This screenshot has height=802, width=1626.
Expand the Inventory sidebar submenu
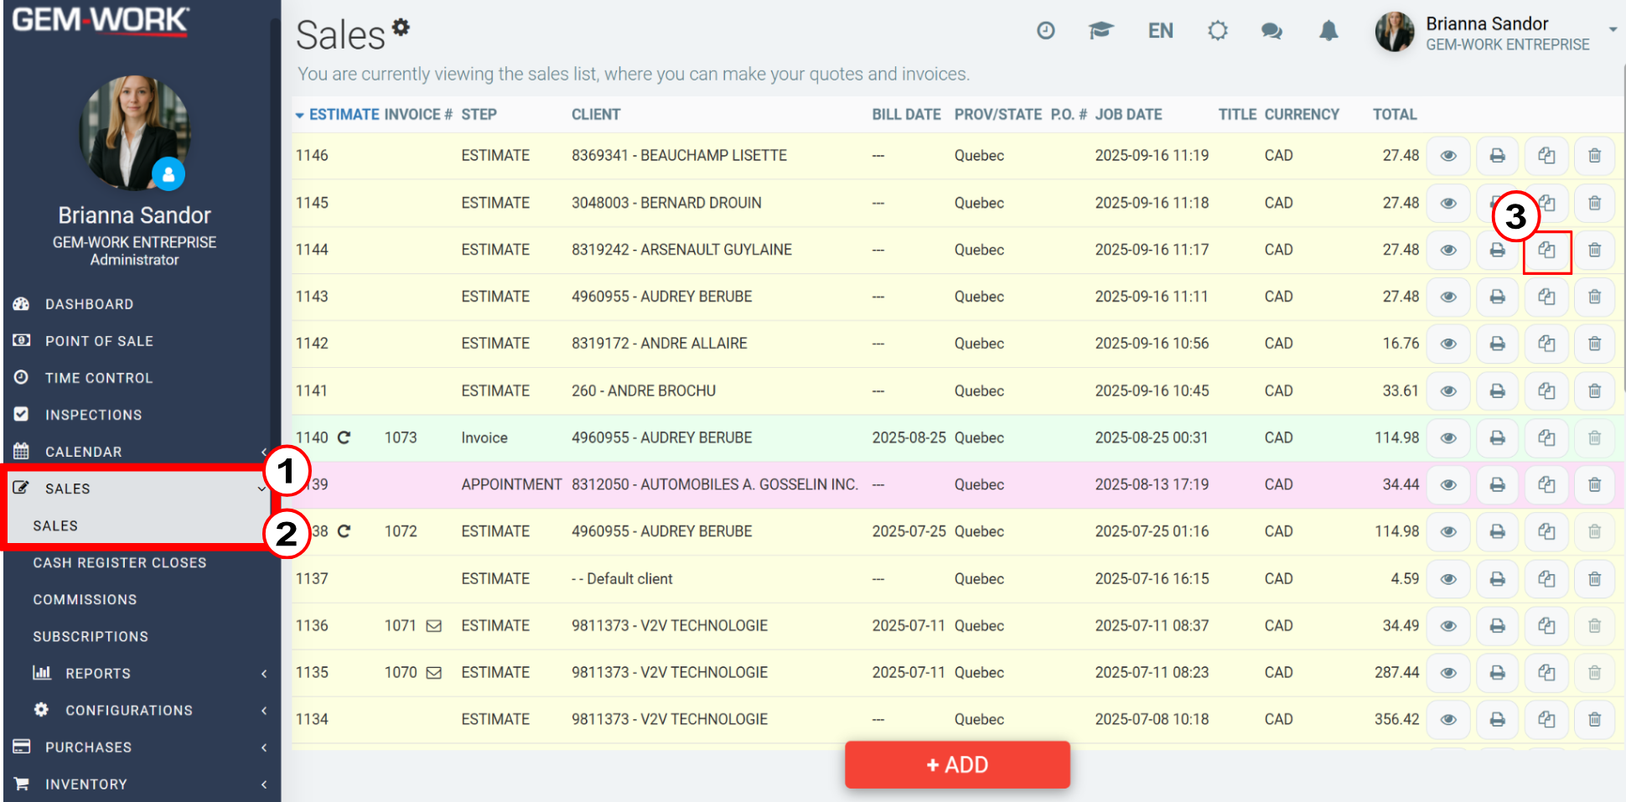click(x=264, y=784)
